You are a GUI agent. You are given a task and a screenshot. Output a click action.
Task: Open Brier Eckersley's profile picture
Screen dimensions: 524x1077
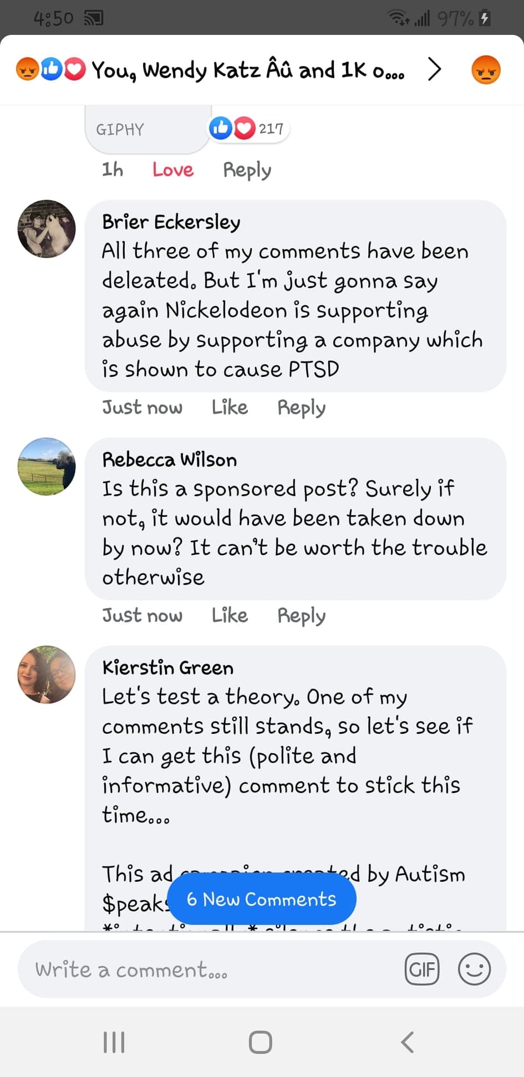(x=47, y=229)
